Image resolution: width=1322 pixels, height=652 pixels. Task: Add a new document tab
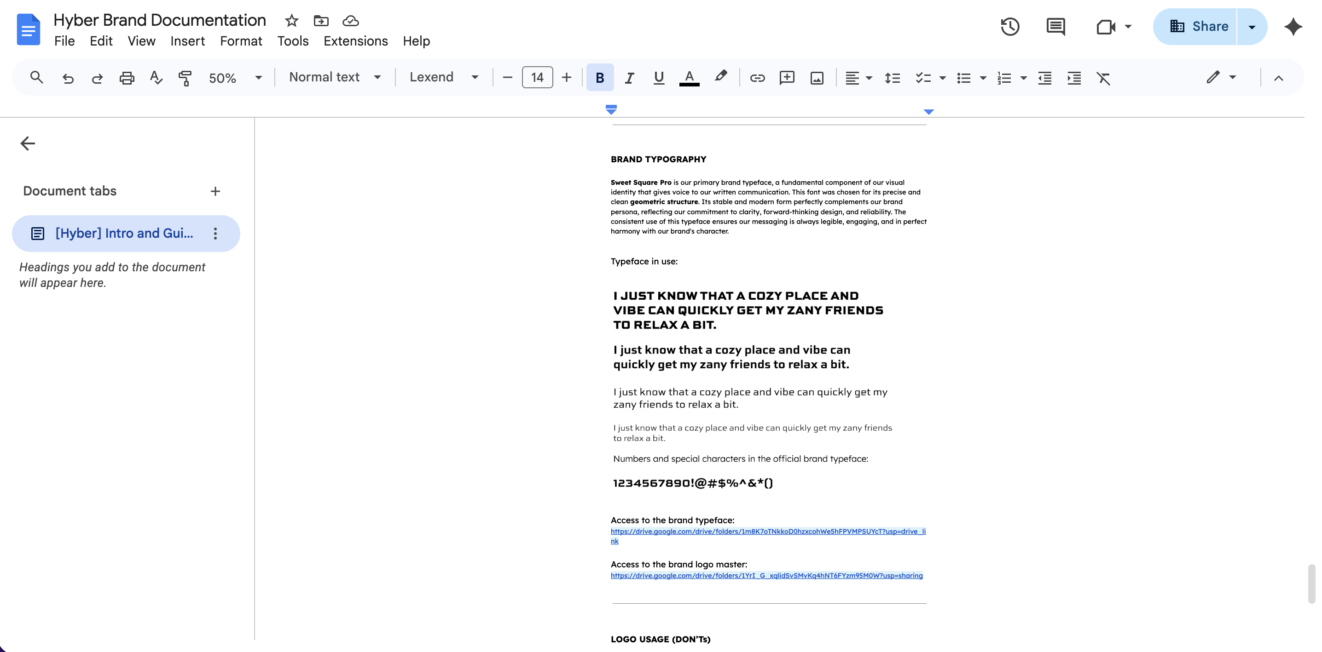[x=215, y=191]
